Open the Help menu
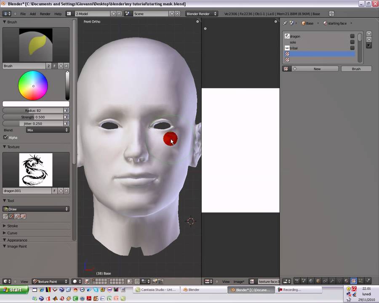The height and width of the screenshot is (303, 379). click(58, 14)
